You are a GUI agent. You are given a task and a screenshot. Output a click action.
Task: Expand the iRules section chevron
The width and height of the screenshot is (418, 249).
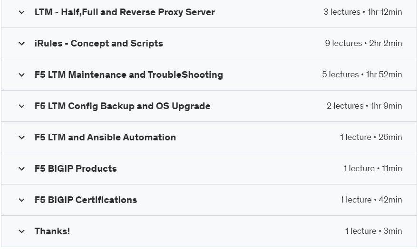point(21,44)
